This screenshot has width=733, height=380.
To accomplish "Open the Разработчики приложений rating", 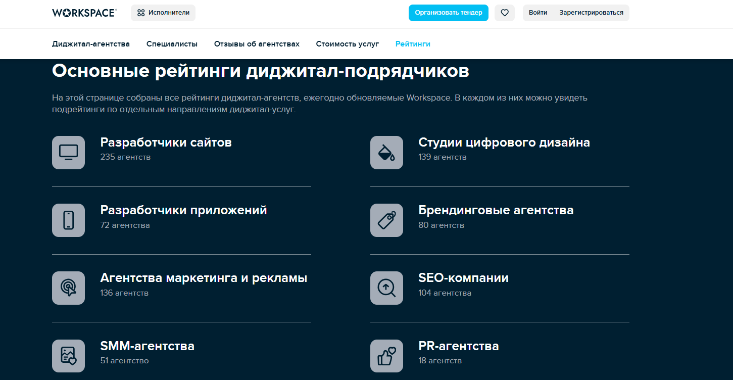I will pyautogui.click(x=183, y=210).
